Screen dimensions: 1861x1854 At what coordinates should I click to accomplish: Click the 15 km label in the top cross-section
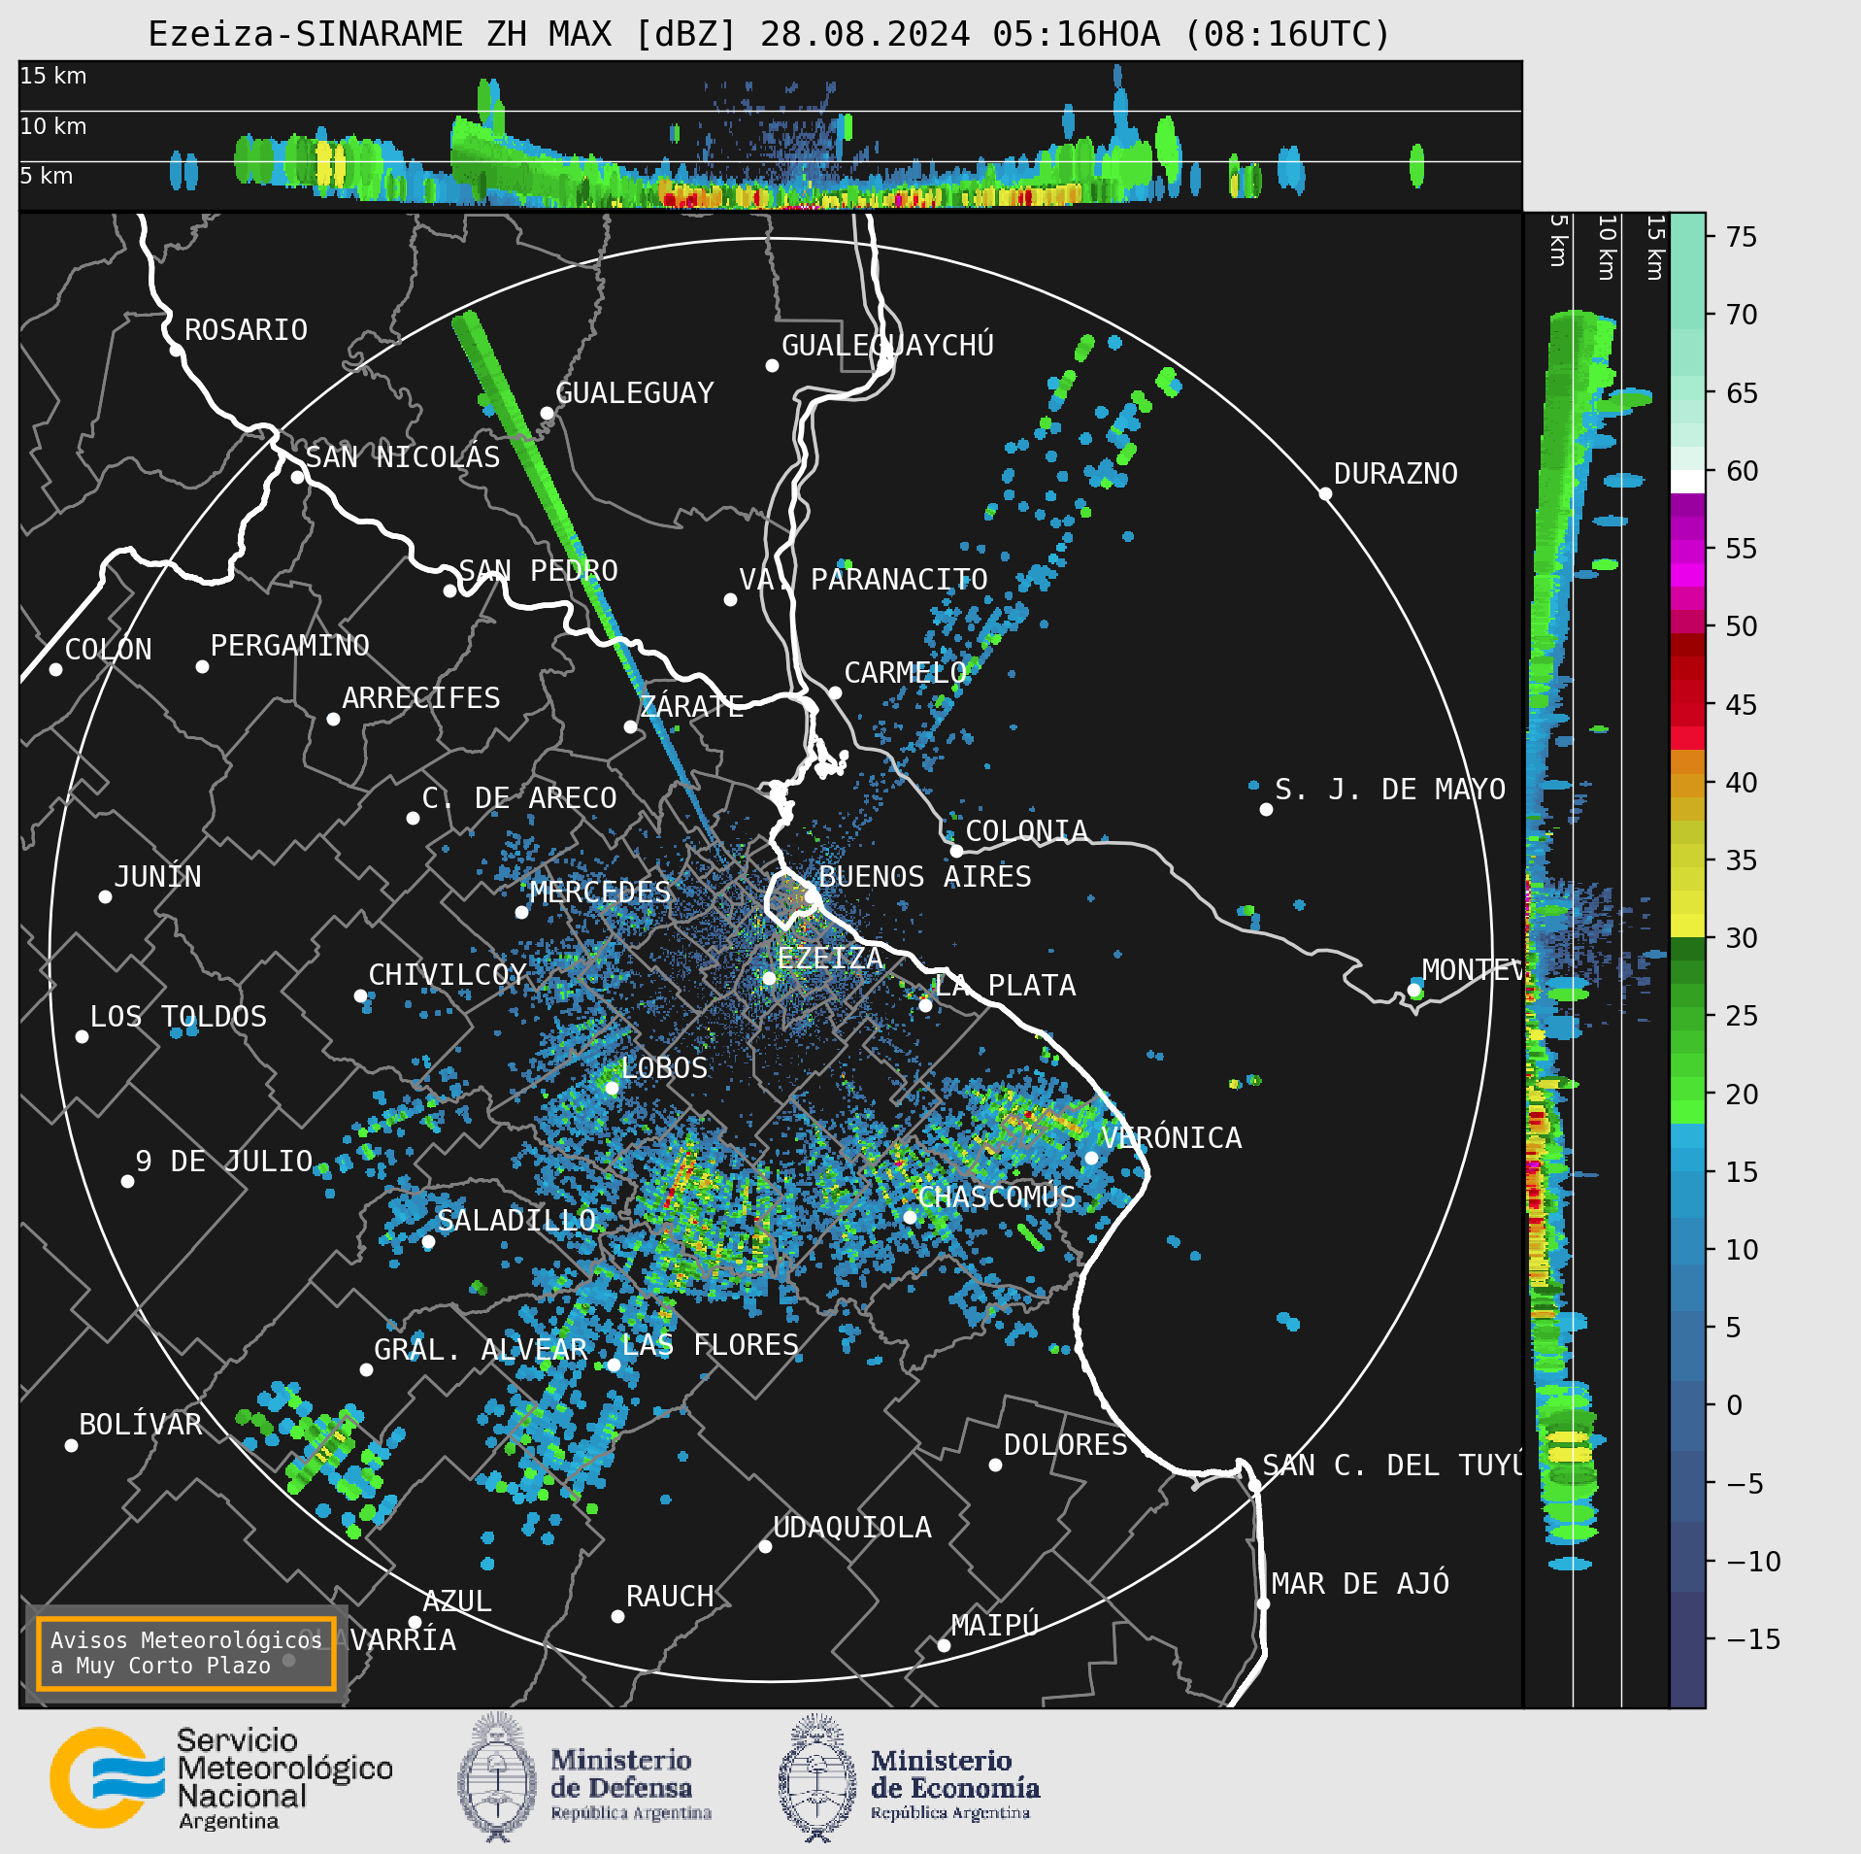click(53, 76)
